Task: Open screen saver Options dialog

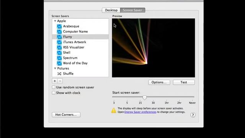Action: 159,82
